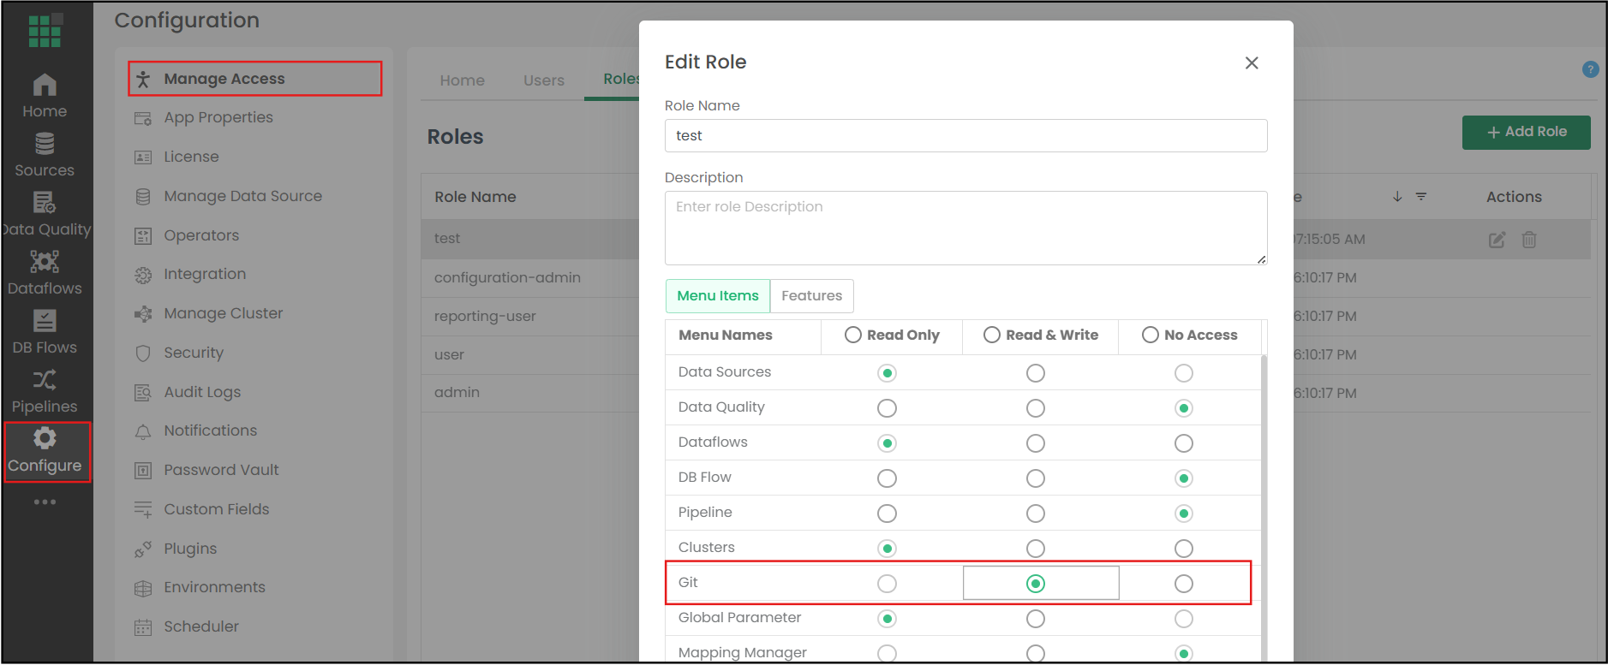Click the Add Role button
Viewport: 1608px width, 665px height.
1526,132
